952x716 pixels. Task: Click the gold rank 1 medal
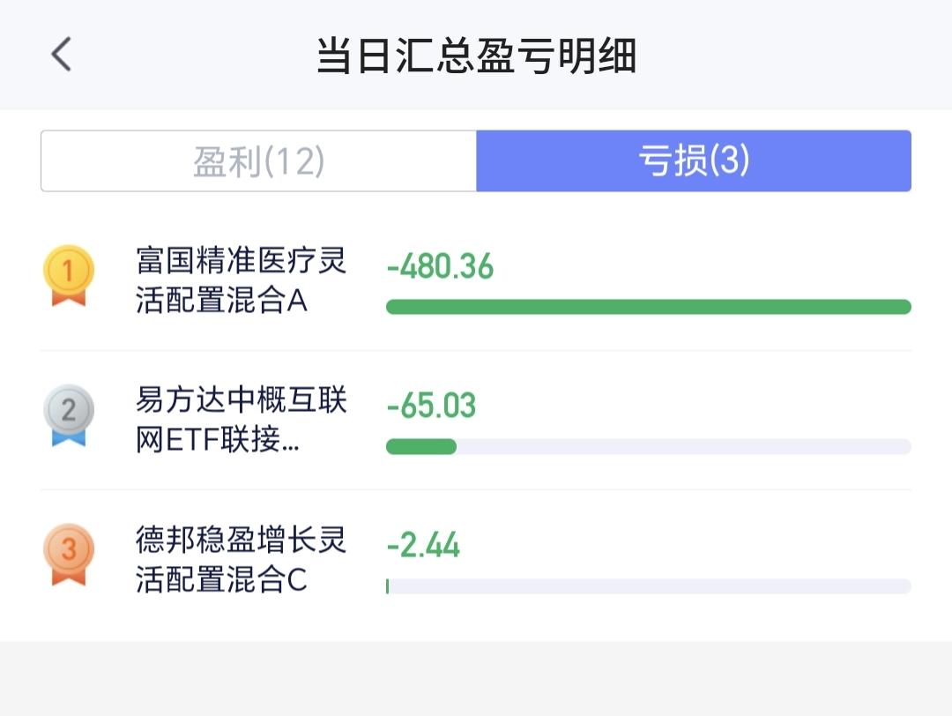point(69,274)
